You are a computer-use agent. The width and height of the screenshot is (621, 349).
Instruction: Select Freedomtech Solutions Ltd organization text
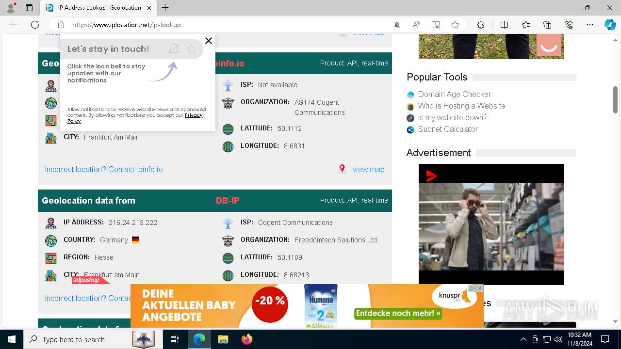pyautogui.click(x=335, y=240)
